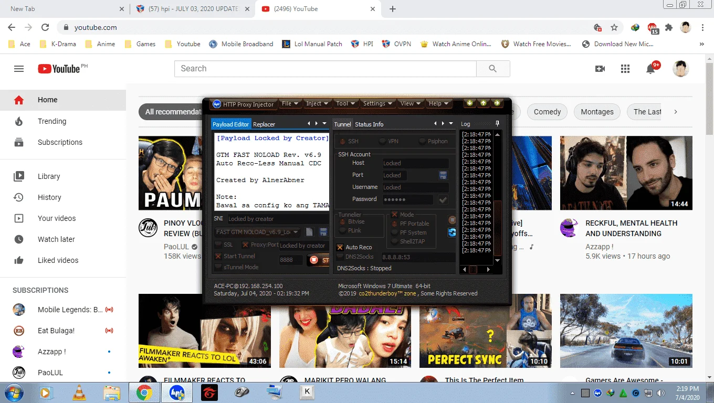The image size is (714, 403).
Task: Select PF System mode radio button
Action: click(395, 232)
